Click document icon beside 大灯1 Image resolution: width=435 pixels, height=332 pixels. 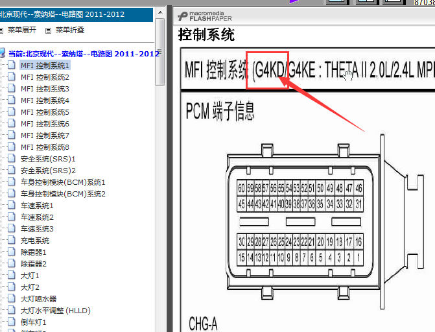12,275
